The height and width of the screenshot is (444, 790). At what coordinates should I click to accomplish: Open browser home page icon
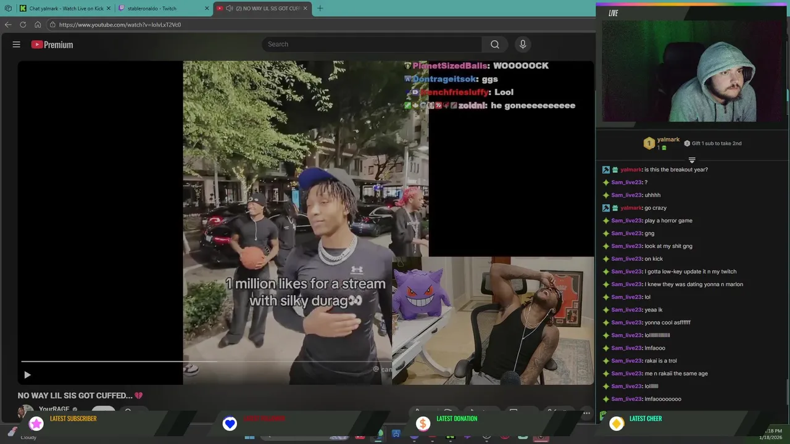point(38,25)
